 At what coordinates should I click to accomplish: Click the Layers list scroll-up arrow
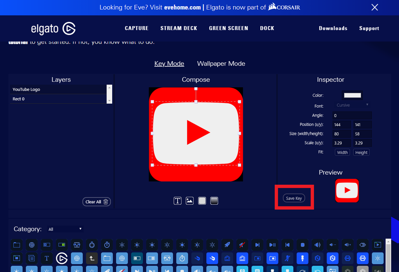tap(109, 88)
